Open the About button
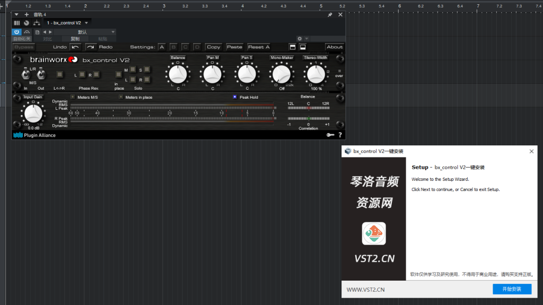Viewport: 543px width, 305px height. tap(335, 47)
